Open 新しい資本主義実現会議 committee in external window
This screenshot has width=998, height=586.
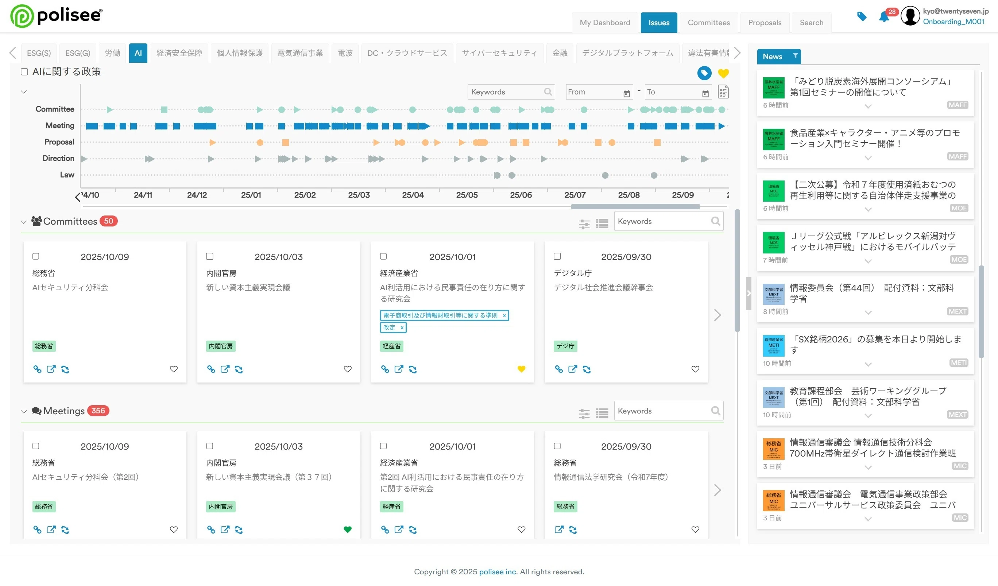pyautogui.click(x=225, y=369)
